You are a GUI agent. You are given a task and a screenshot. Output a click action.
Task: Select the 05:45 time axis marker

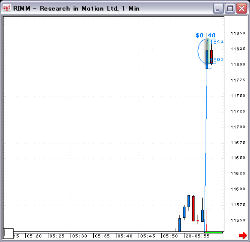tap(148, 236)
